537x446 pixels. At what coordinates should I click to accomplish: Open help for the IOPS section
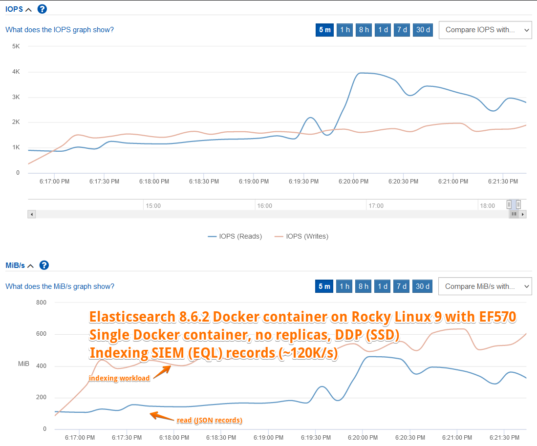(x=42, y=9)
